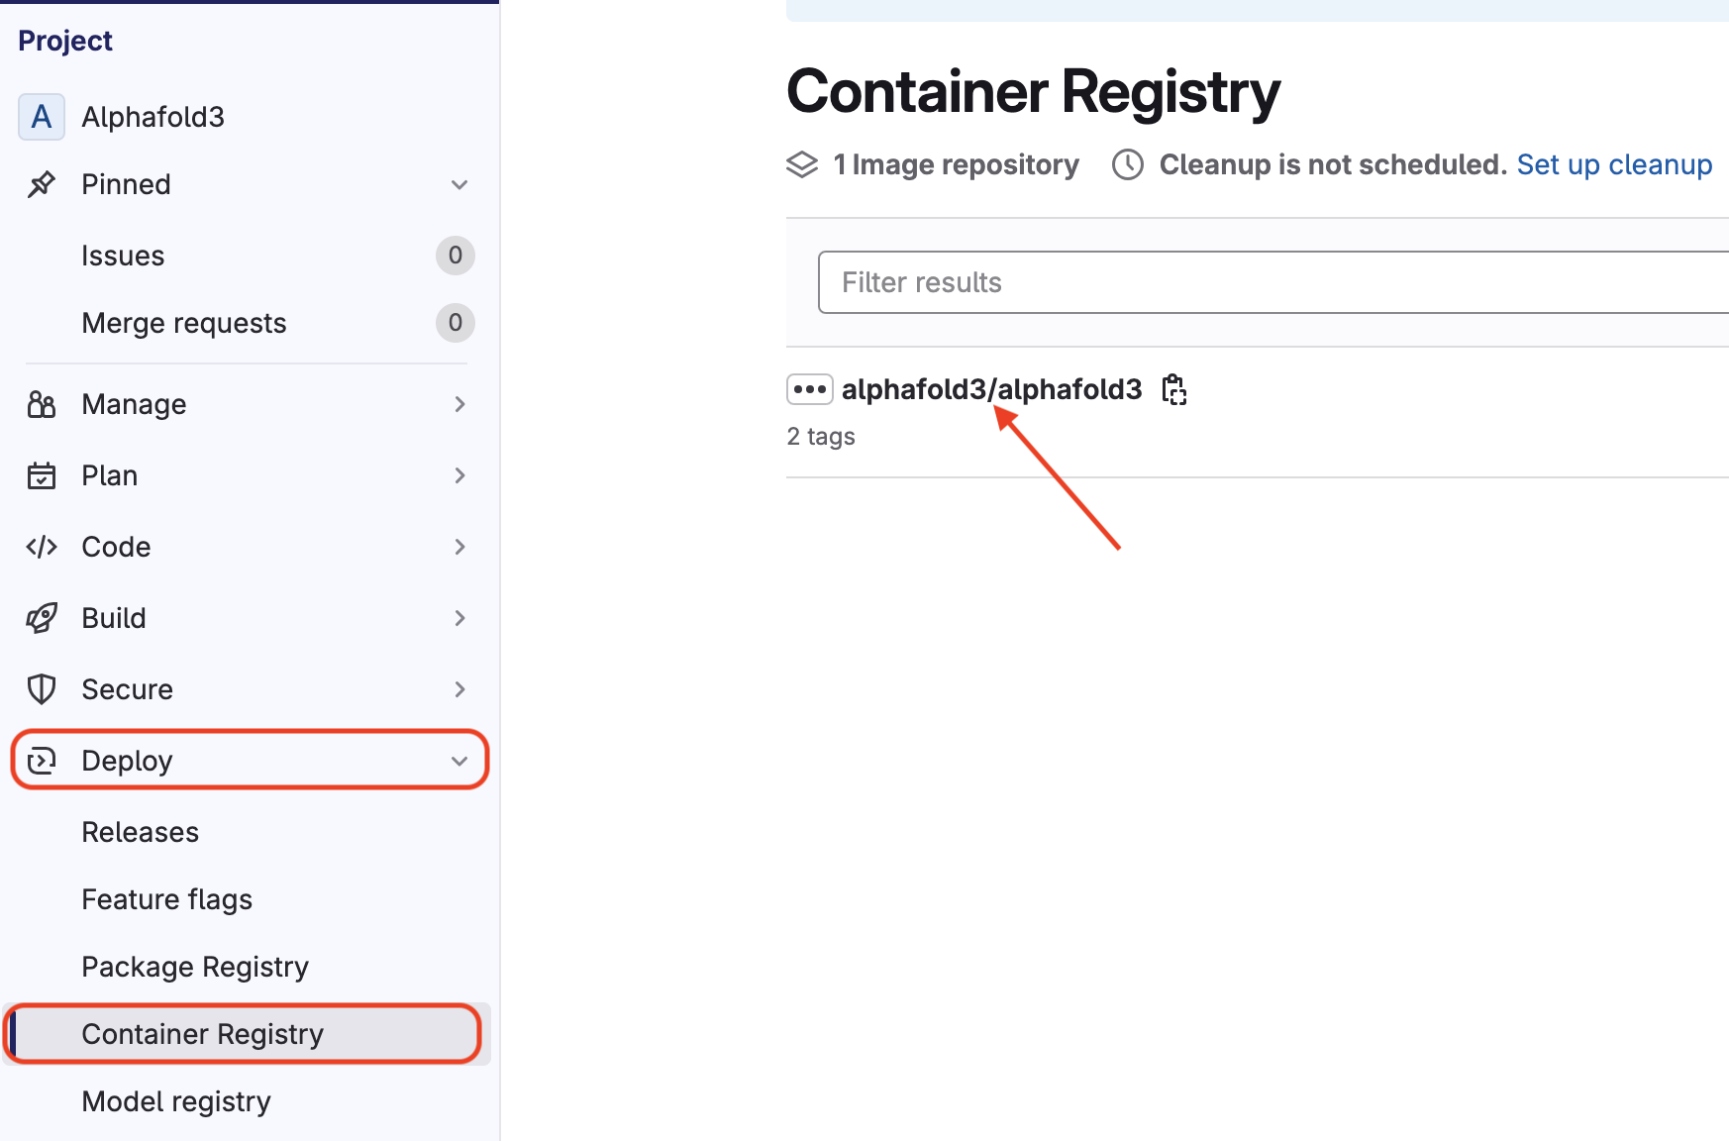Collapse the Pinned section chevron
The width and height of the screenshot is (1729, 1141).
point(459,184)
